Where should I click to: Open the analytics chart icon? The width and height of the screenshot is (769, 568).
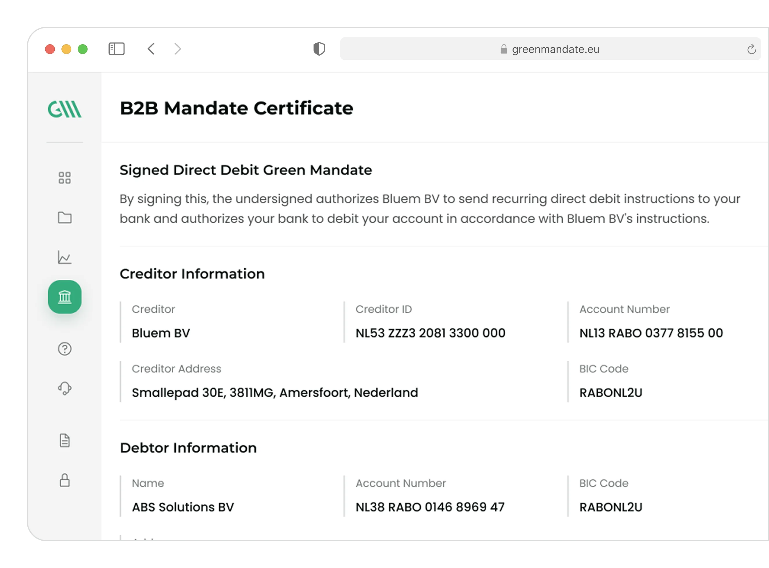pyautogui.click(x=65, y=257)
